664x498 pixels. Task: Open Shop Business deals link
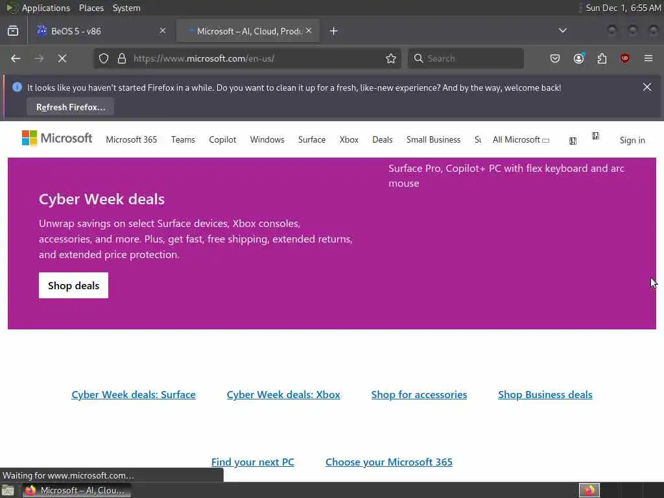coord(545,395)
